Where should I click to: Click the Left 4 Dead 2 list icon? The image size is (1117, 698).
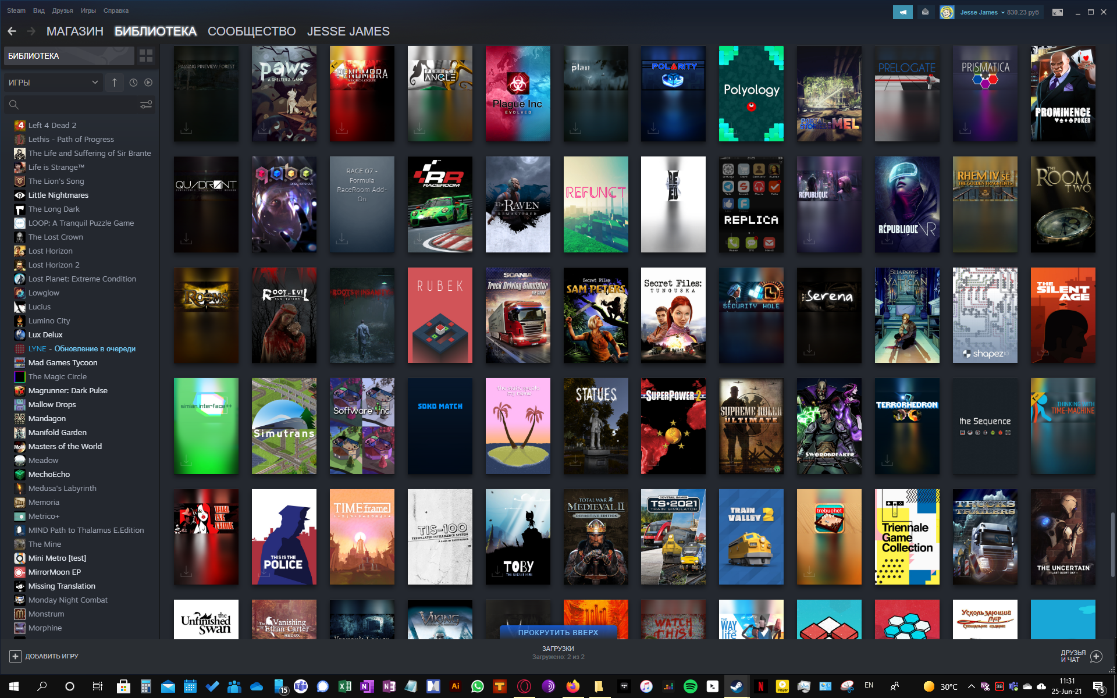(20, 125)
